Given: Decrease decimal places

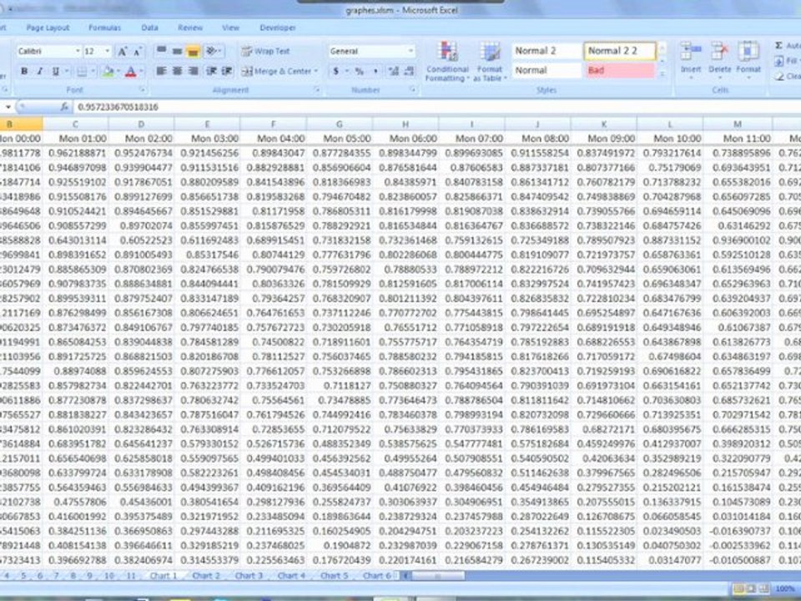Looking at the screenshot, I should point(409,71).
